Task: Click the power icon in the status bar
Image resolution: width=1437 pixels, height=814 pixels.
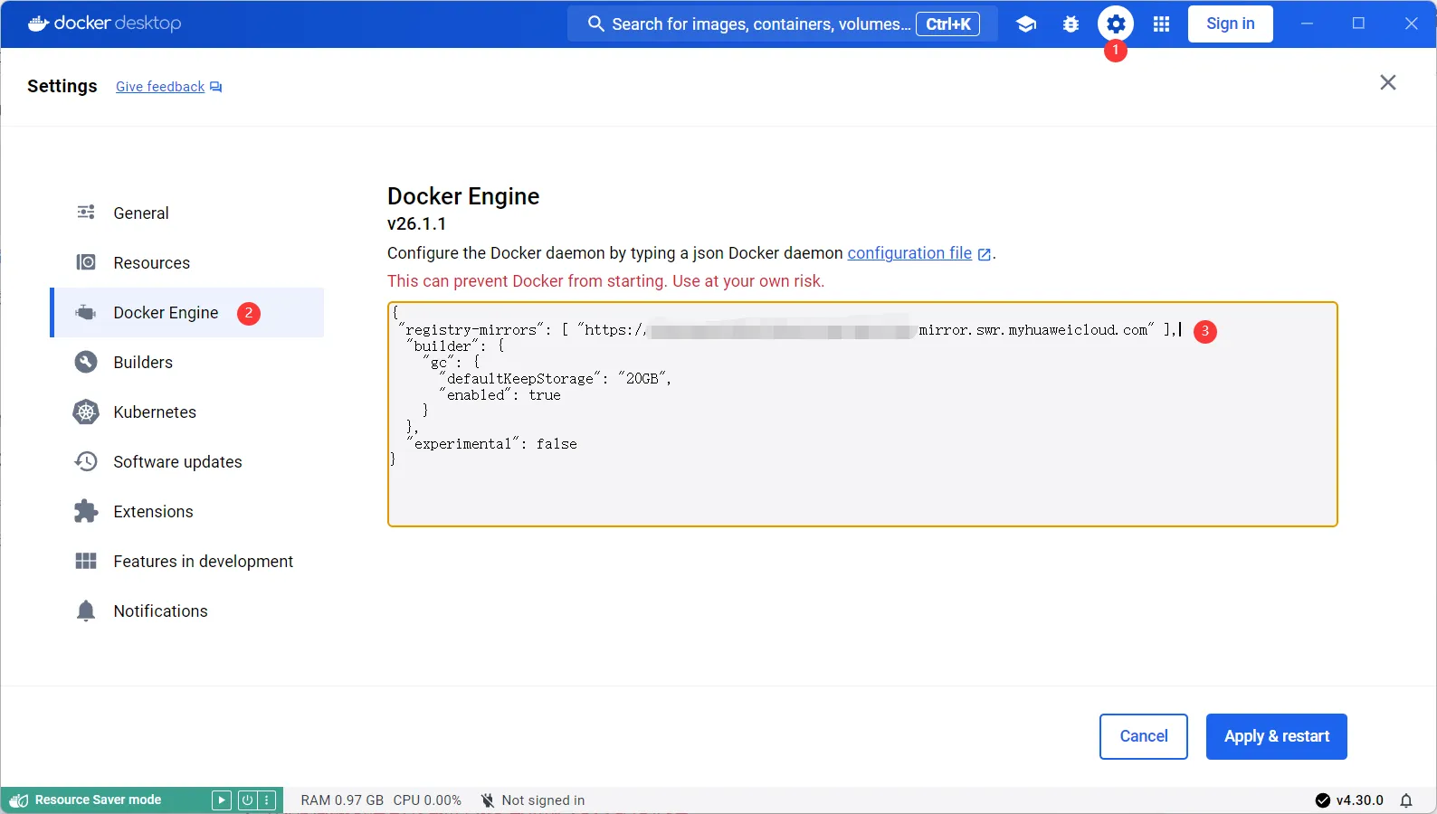Action: tap(246, 800)
